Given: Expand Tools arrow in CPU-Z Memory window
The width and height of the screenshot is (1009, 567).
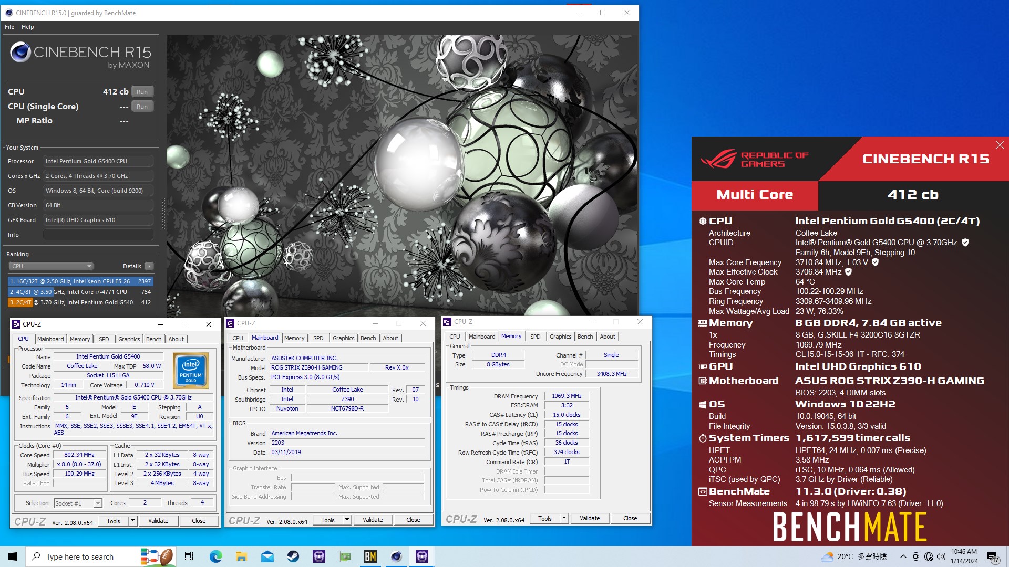Looking at the screenshot, I should tap(564, 518).
